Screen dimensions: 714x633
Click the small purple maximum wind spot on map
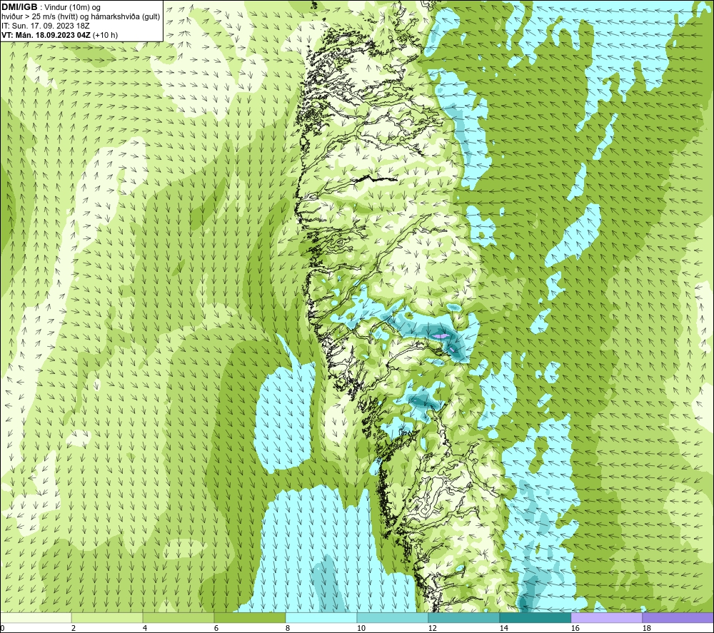pos(441,336)
